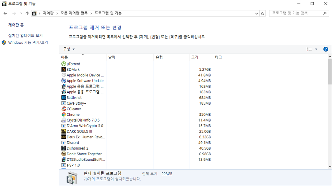Click the scroll up arrow of the list
The image size is (332, 186).
(x=330, y=56)
